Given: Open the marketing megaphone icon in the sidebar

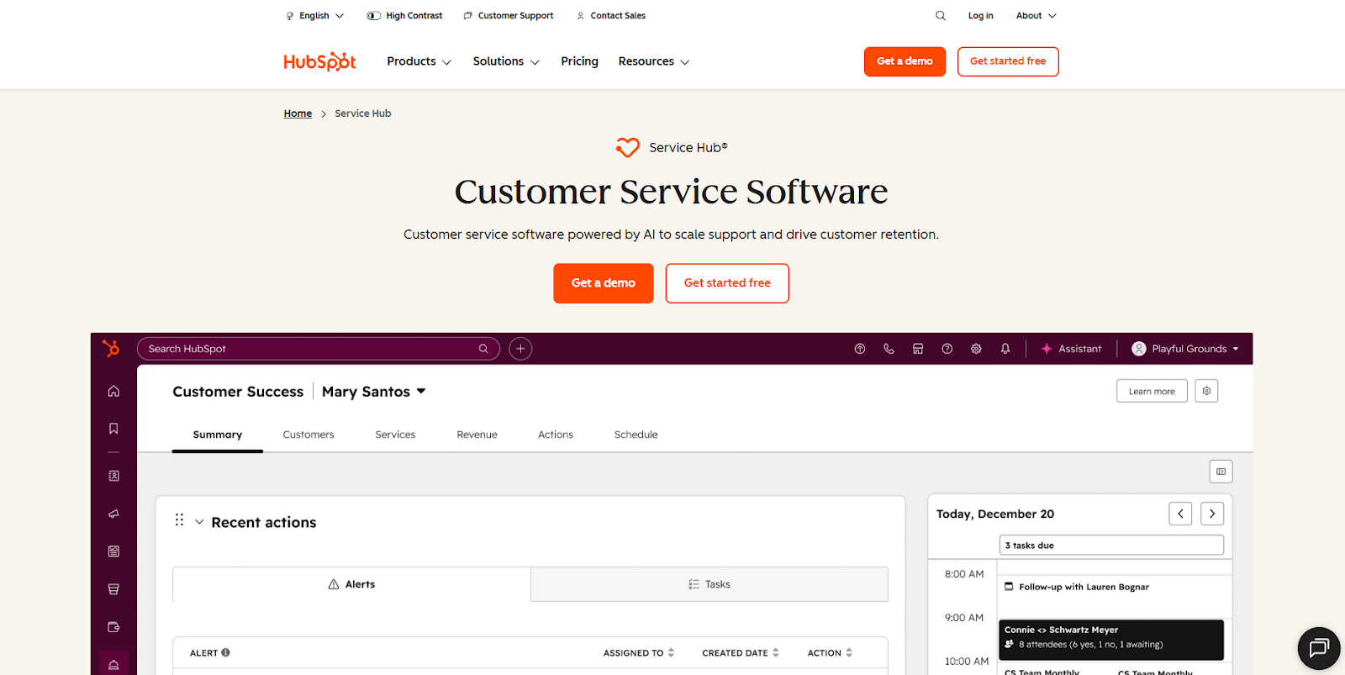Looking at the screenshot, I should (113, 514).
